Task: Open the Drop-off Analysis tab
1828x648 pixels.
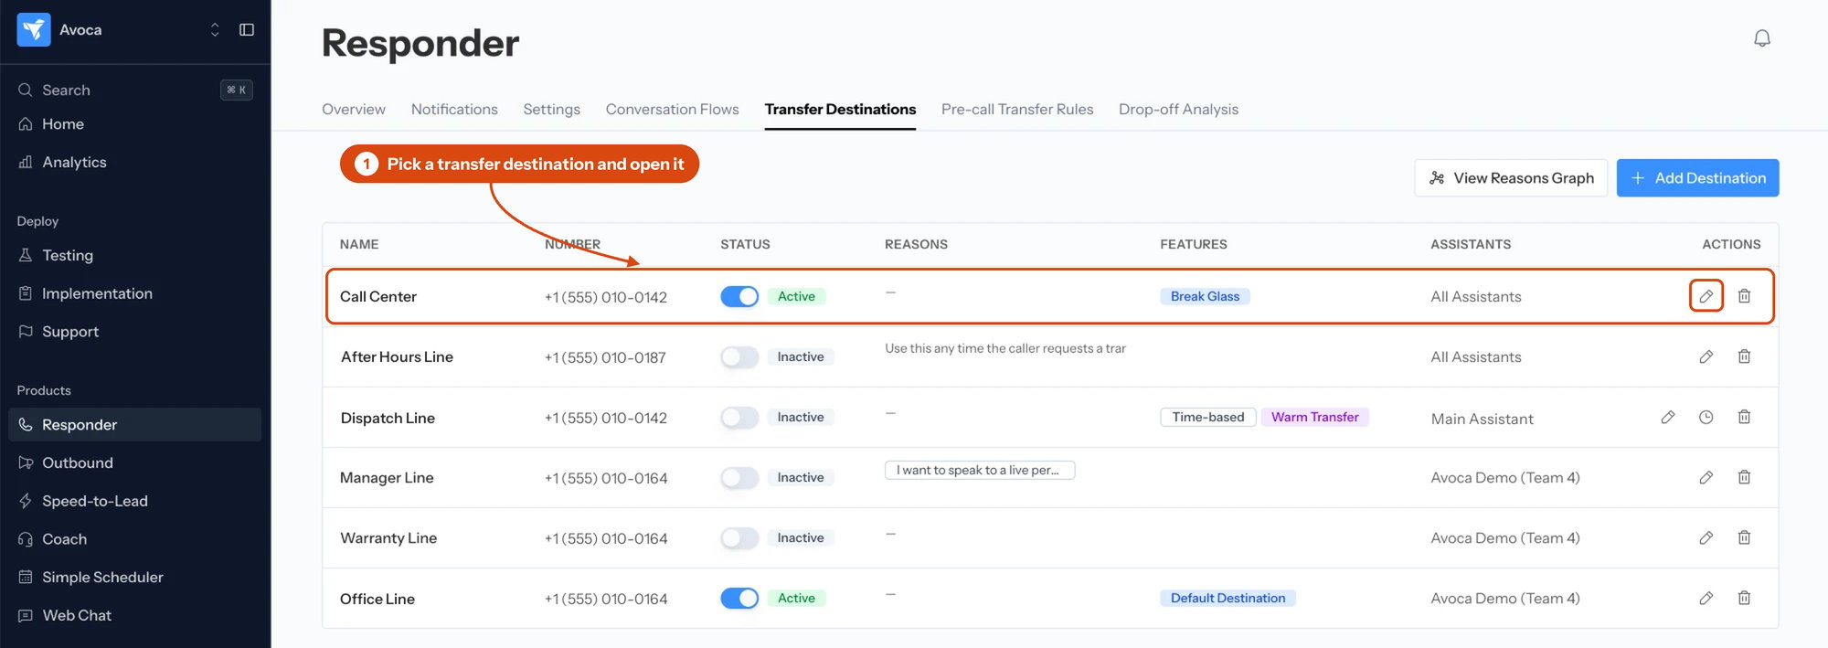Action: pos(1178,109)
